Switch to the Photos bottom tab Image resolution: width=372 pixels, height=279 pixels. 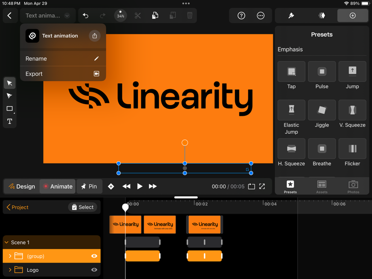click(x=353, y=187)
